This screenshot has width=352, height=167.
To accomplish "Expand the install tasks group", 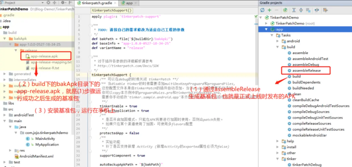I will [278, 147].
